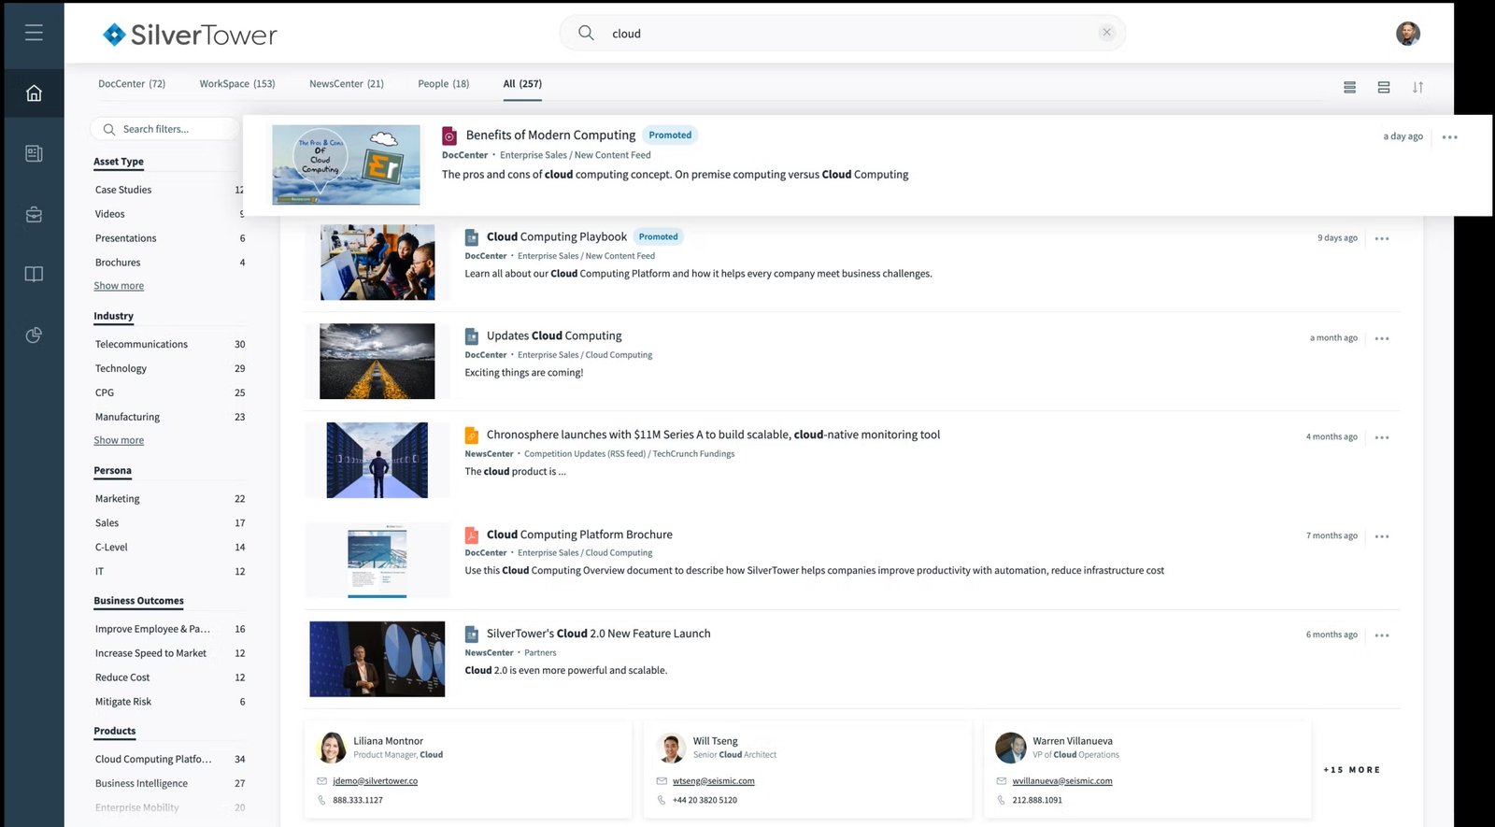Click jdemo@silvertower.co email link
Viewport: 1495px width, 827px height.
pyautogui.click(x=375, y=781)
